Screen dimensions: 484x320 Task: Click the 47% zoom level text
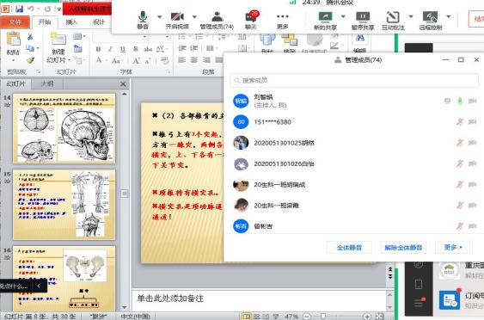click(x=291, y=317)
